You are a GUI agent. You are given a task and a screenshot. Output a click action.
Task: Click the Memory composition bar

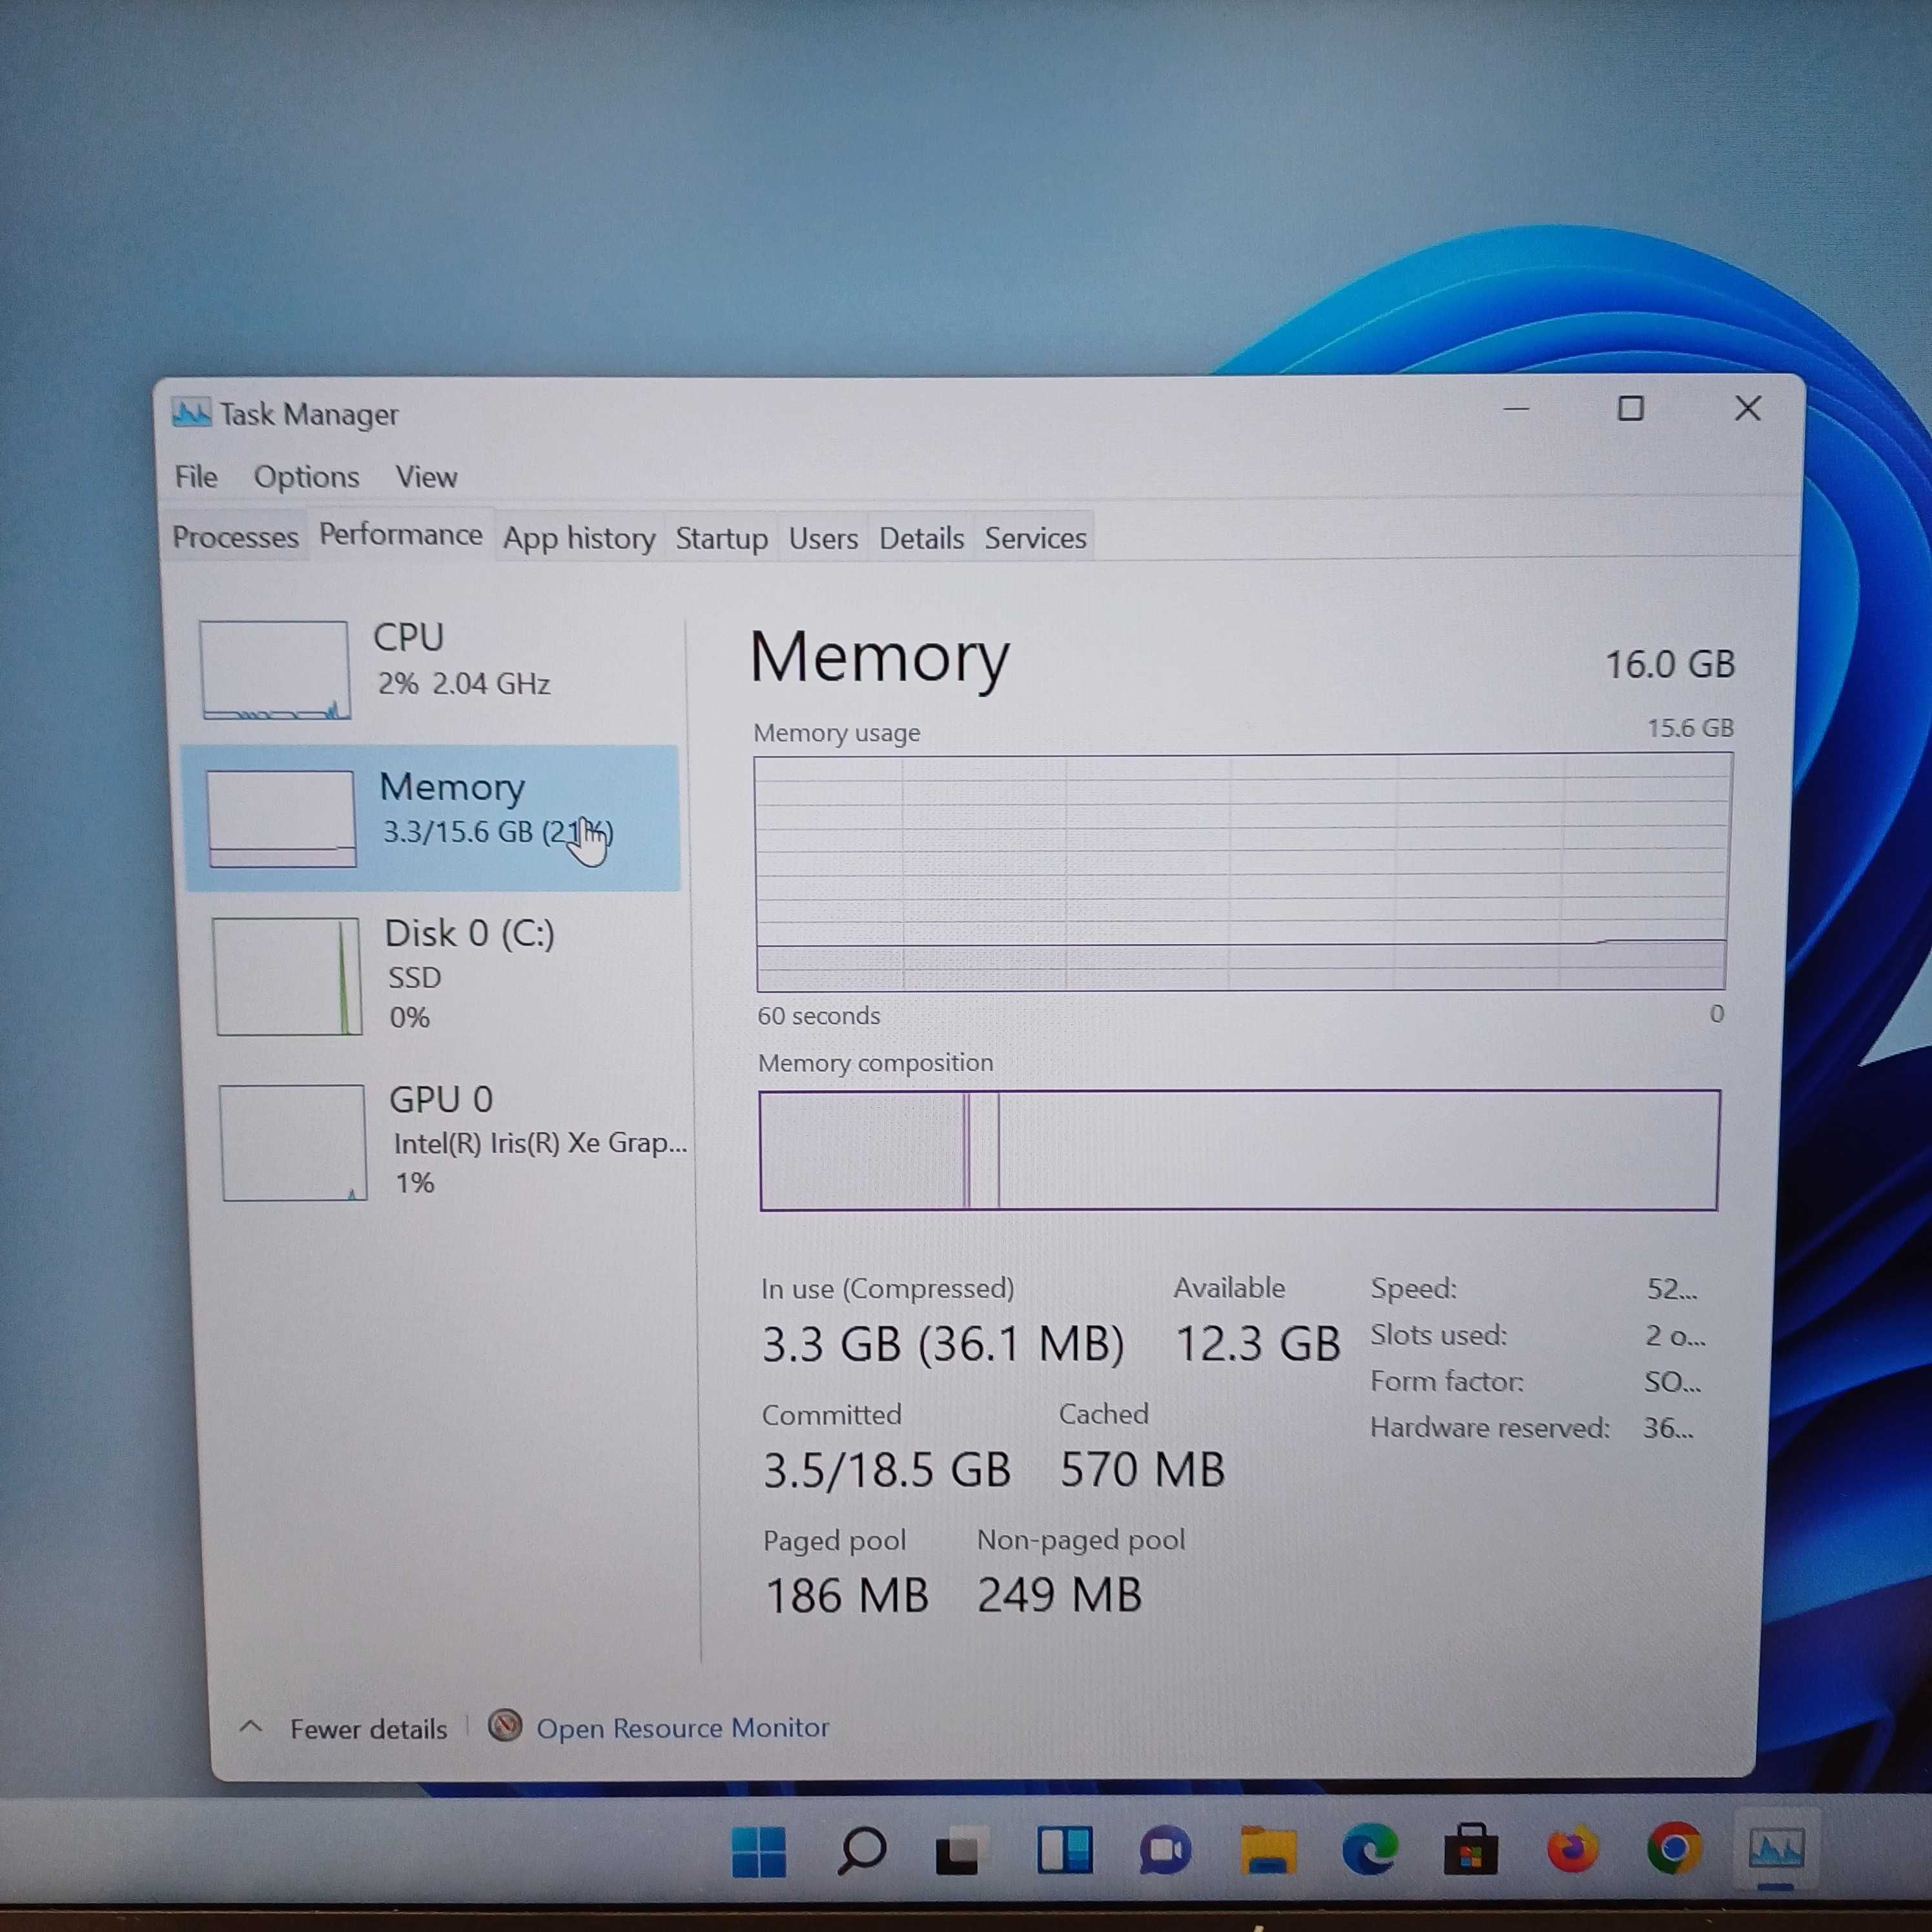pyautogui.click(x=1239, y=1150)
